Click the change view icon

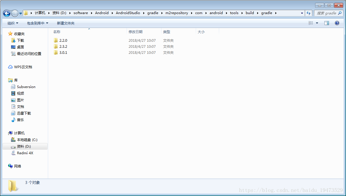click(x=311, y=23)
